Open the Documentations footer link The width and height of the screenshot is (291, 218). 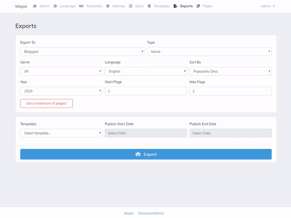click(x=151, y=213)
